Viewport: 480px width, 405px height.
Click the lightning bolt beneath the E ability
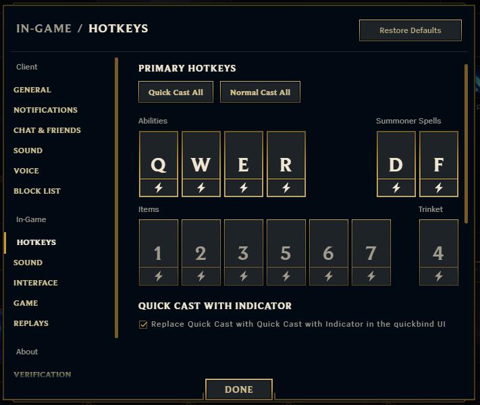244,188
